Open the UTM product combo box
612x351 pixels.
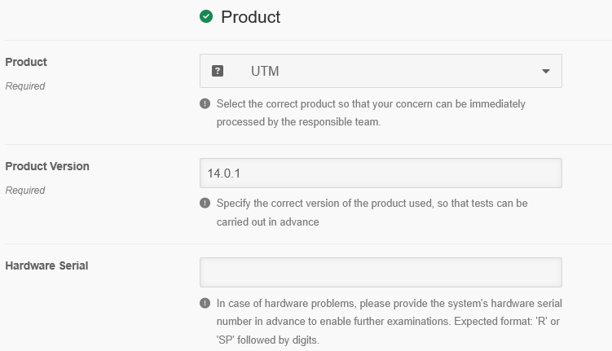pyautogui.click(x=381, y=71)
